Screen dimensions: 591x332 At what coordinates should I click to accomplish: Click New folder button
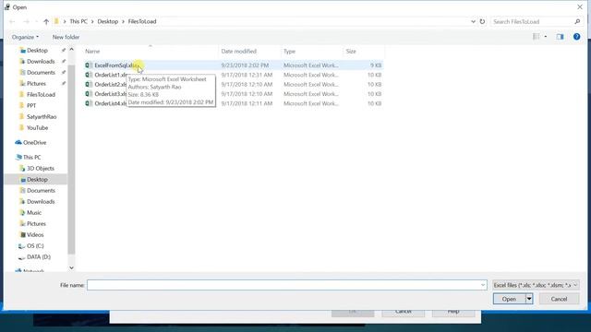[x=66, y=37]
